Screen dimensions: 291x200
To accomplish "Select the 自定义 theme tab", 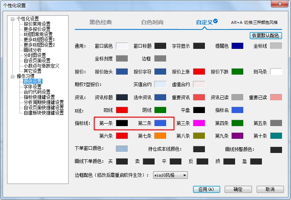I will pyautogui.click(x=204, y=22).
